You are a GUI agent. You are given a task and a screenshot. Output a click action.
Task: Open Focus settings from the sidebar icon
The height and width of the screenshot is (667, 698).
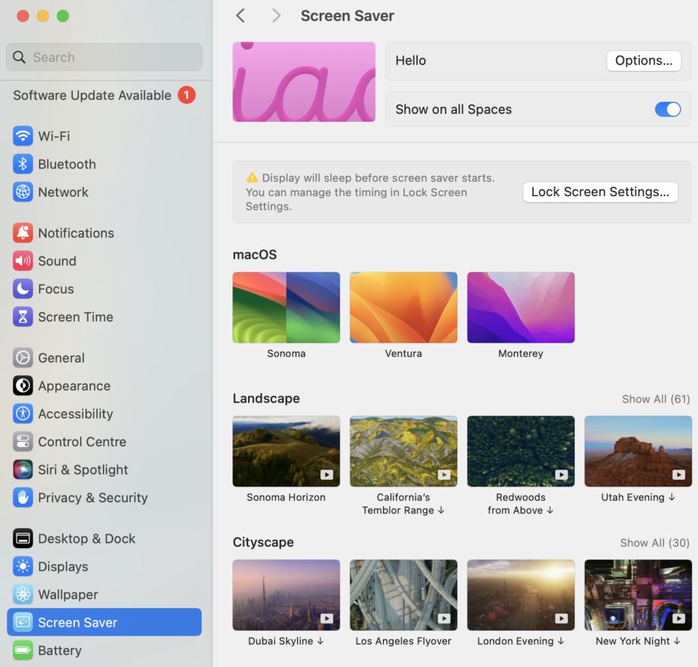[x=22, y=289]
